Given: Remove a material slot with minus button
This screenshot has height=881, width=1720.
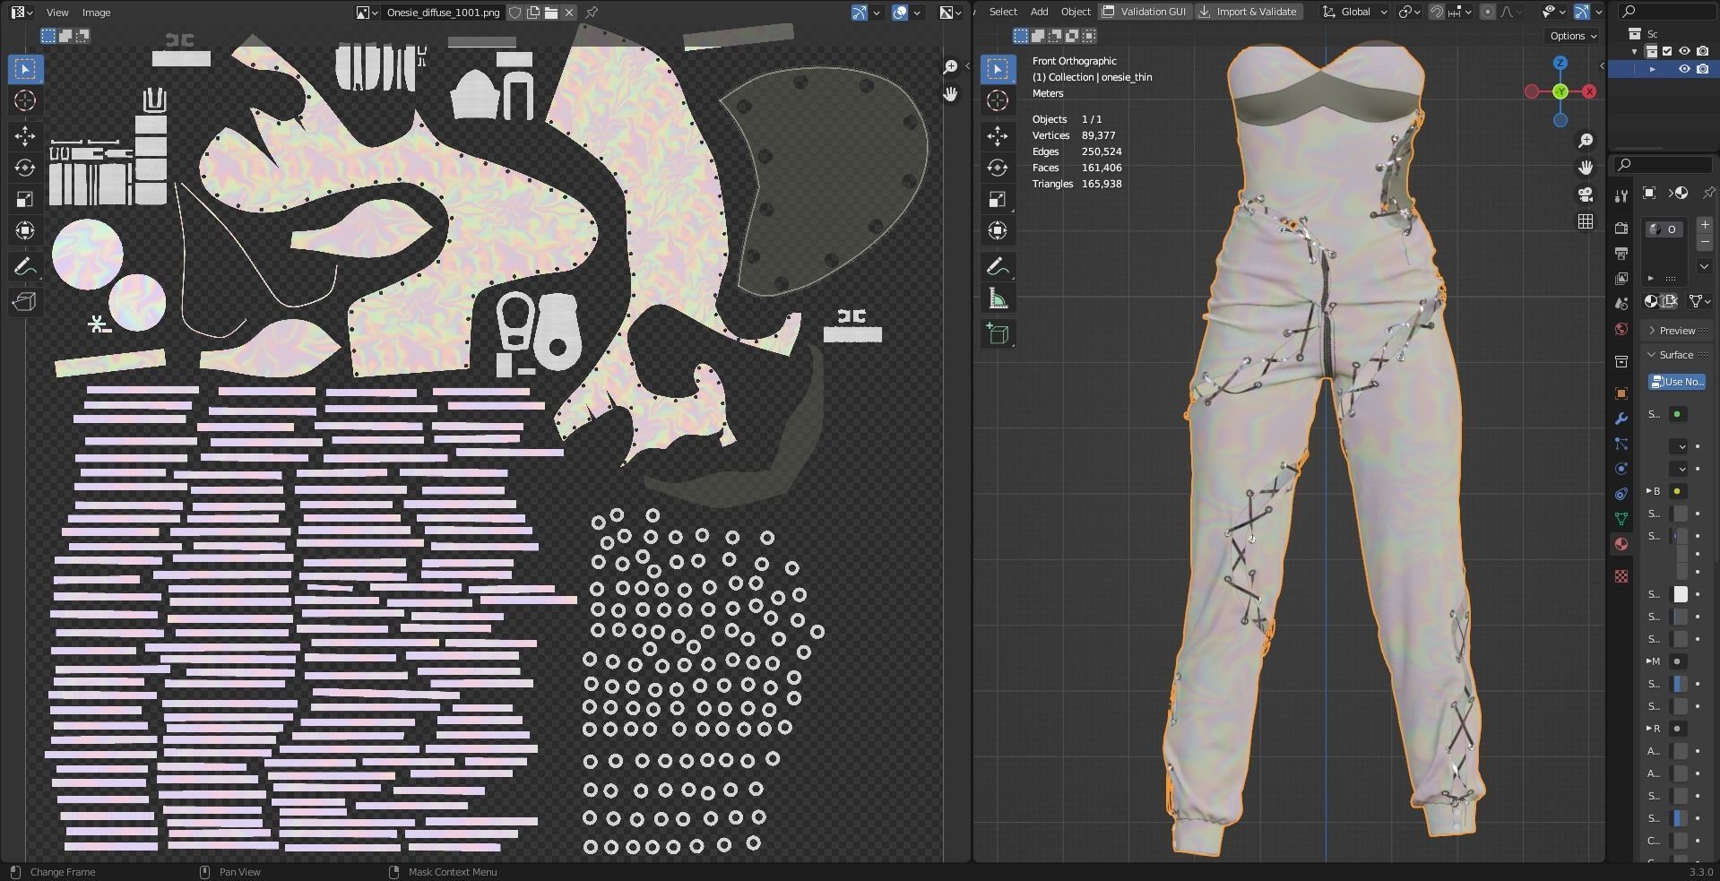Looking at the screenshot, I should point(1704,243).
